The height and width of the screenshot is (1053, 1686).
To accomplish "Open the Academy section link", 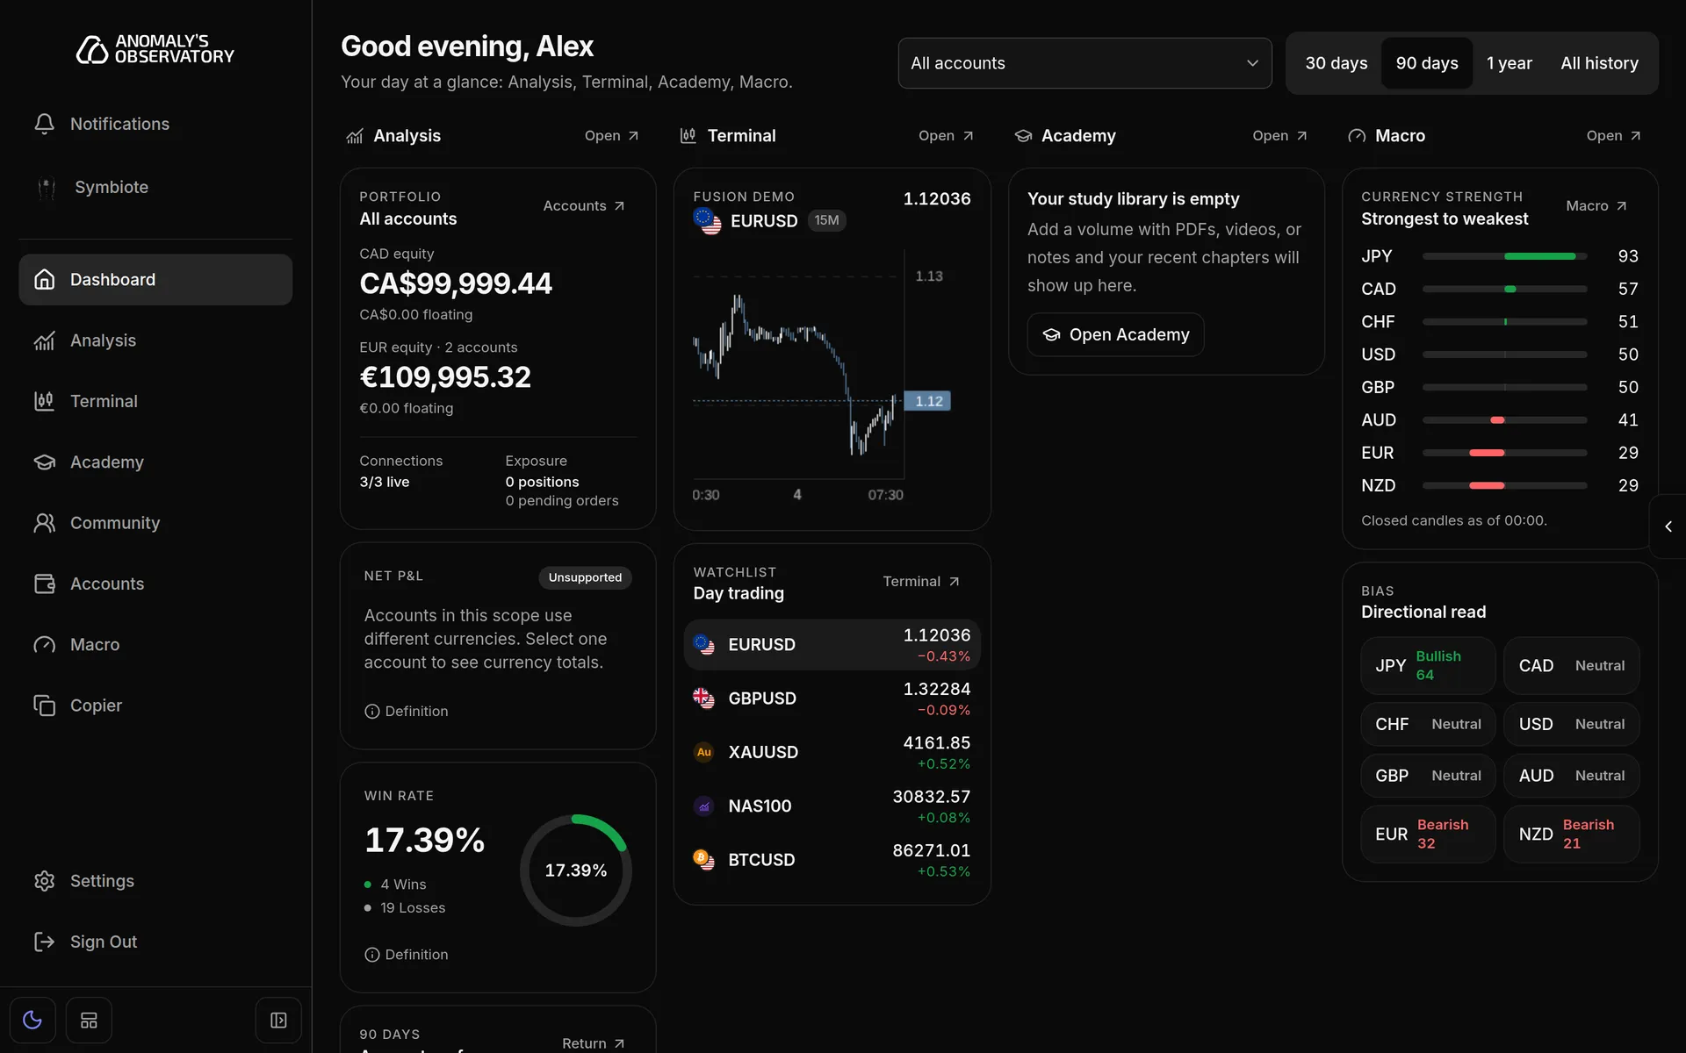I will tap(1279, 136).
